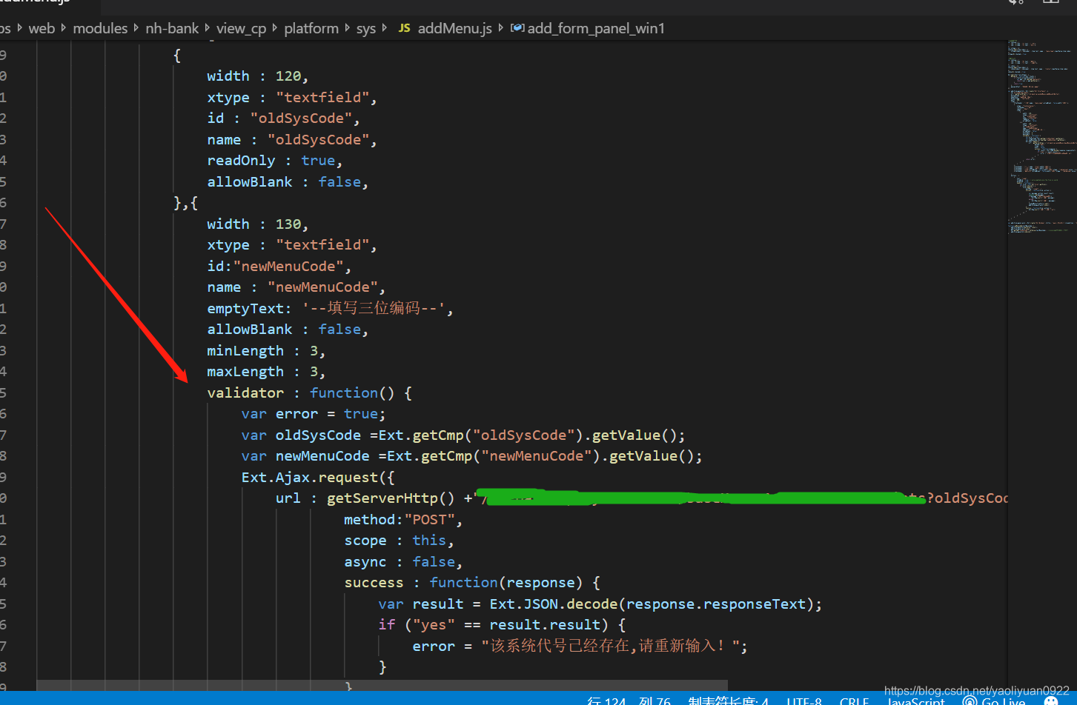Change line endings via CRLF indicator

854,700
